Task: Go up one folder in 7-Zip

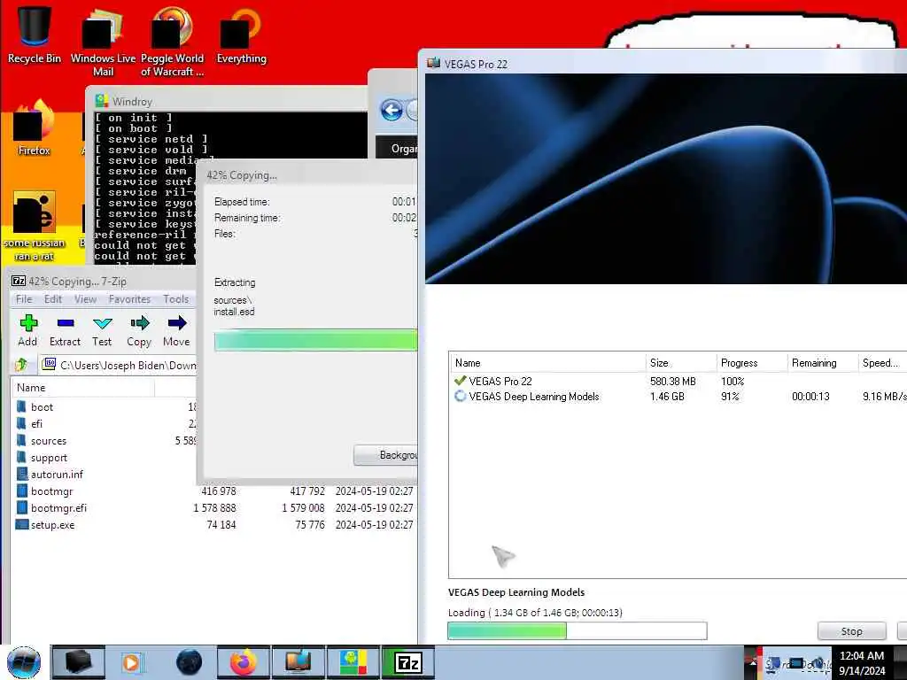Action: coord(21,365)
